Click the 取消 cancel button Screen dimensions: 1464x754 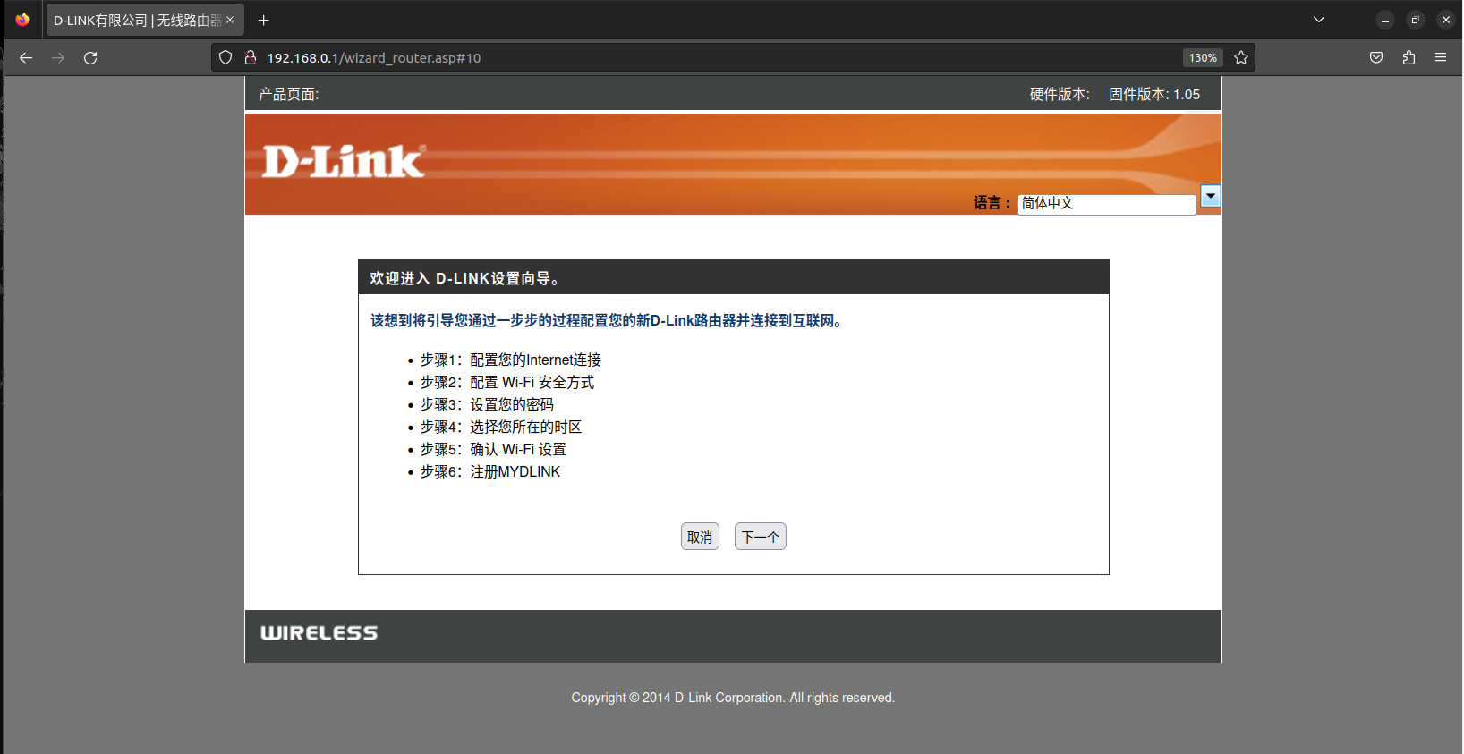pos(700,537)
